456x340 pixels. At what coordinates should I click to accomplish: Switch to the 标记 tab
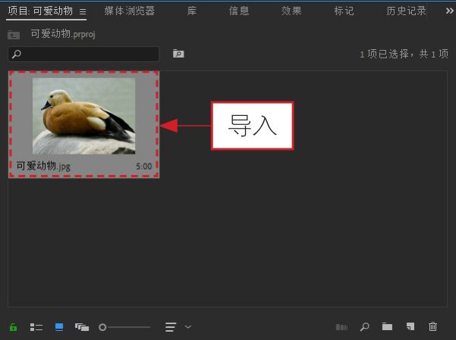click(344, 11)
